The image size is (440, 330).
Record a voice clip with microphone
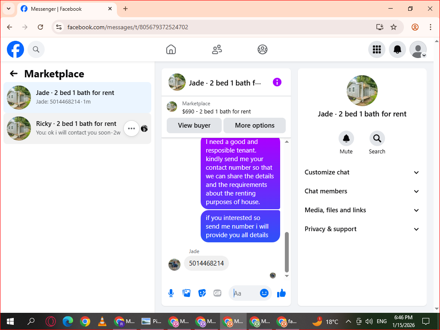point(171,293)
